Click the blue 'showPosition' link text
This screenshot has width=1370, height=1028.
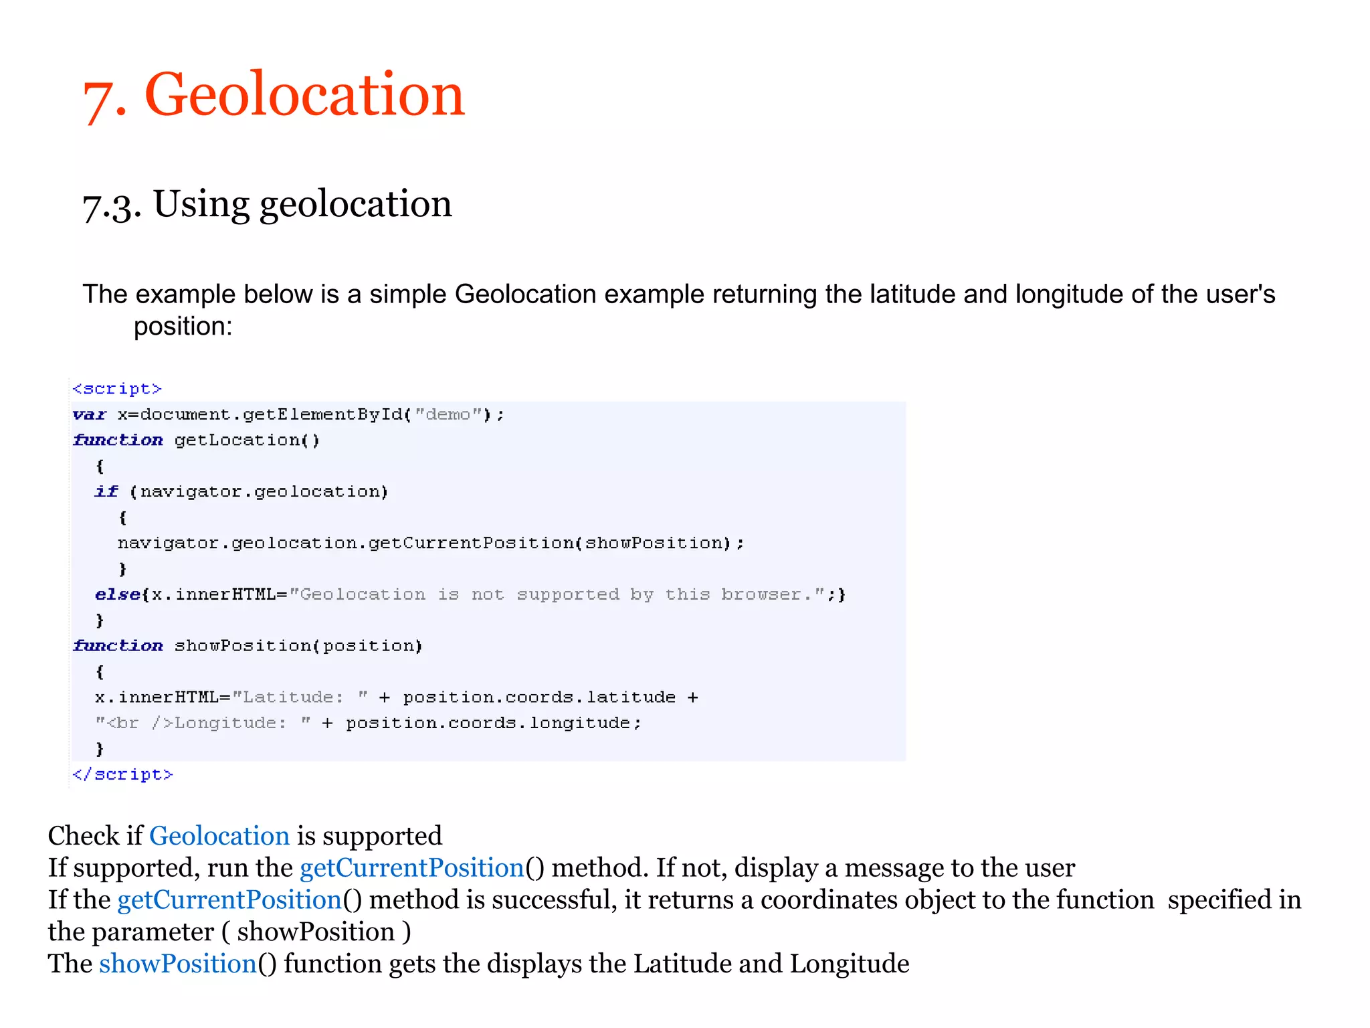[x=178, y=964]
